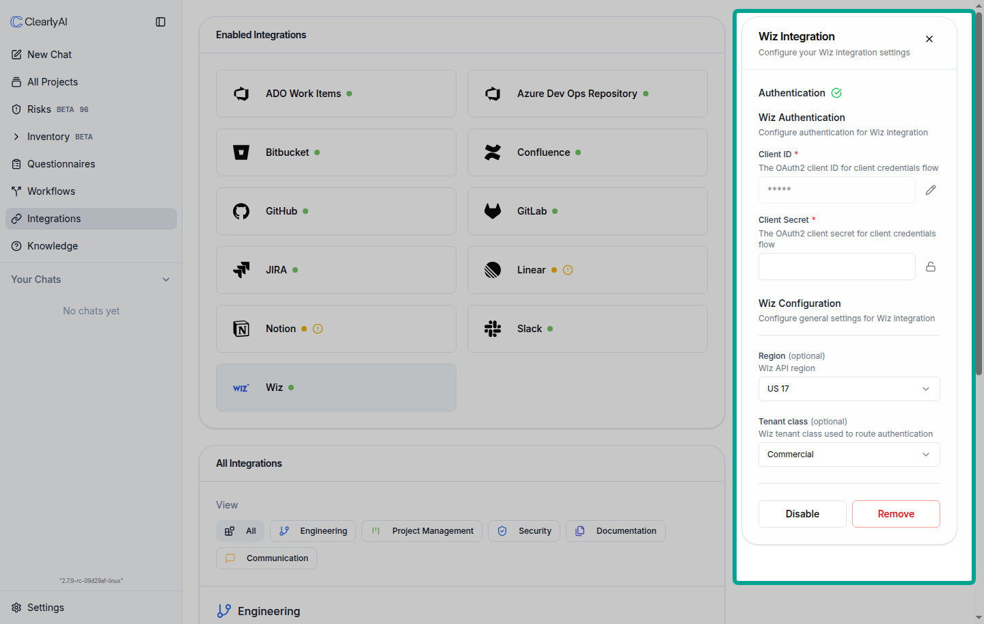Open the Knowledge section

point(91,246)
